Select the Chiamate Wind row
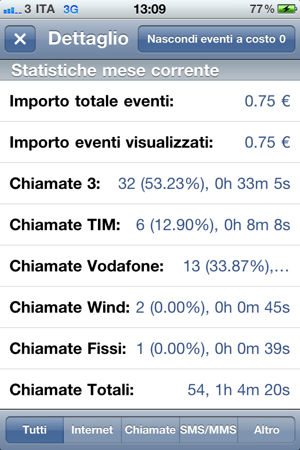Image resolution: width=300 pixels, height=450 pixels. [150, 307]
